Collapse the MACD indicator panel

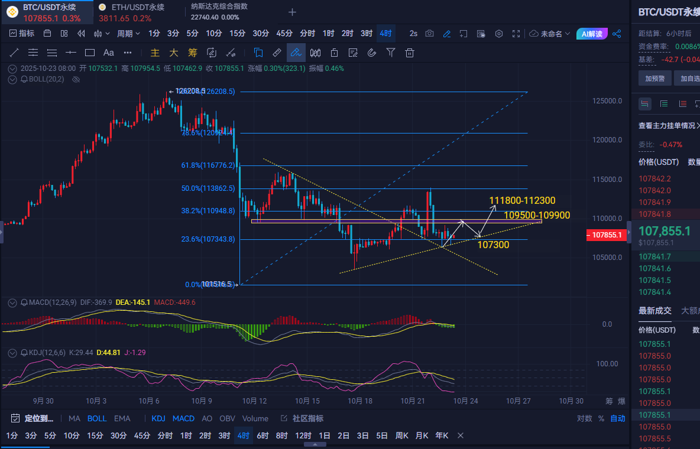coord(12,302)
